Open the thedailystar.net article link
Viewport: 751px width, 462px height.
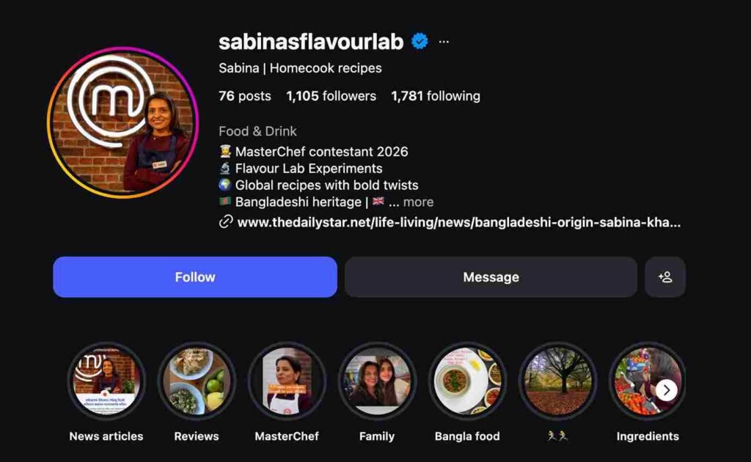tap(458, 222)
